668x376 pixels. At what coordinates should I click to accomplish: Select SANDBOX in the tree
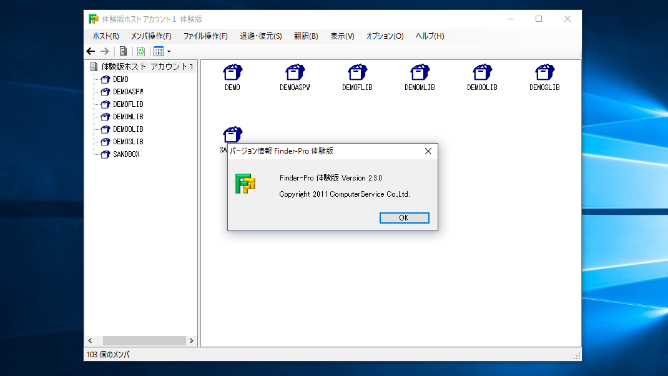coord(126,154)
